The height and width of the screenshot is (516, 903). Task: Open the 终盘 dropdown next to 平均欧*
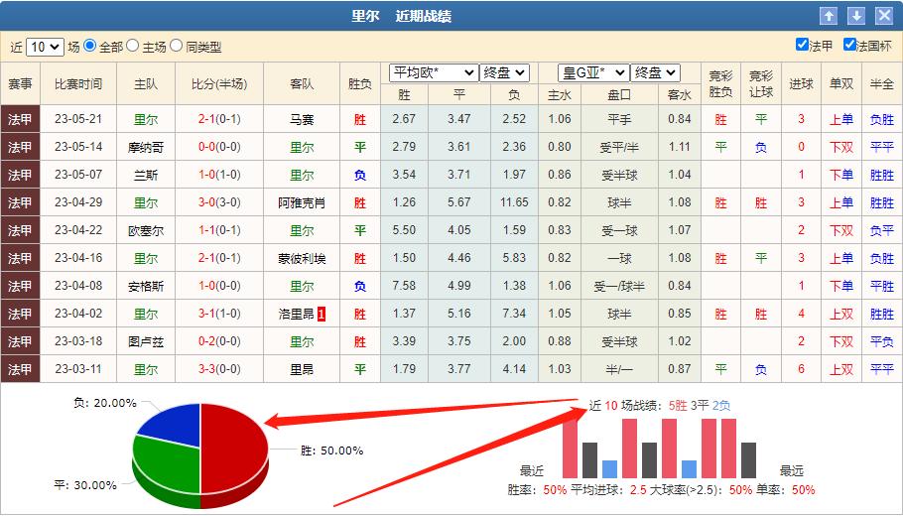point(504,72)
